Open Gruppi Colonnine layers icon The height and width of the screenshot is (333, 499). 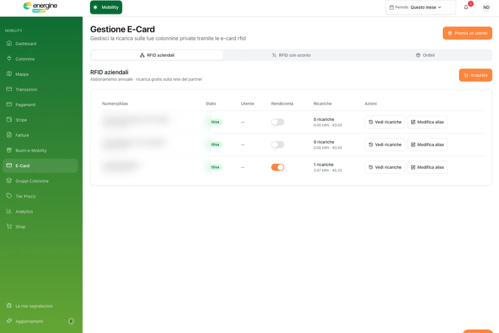(x=9, y=181)
